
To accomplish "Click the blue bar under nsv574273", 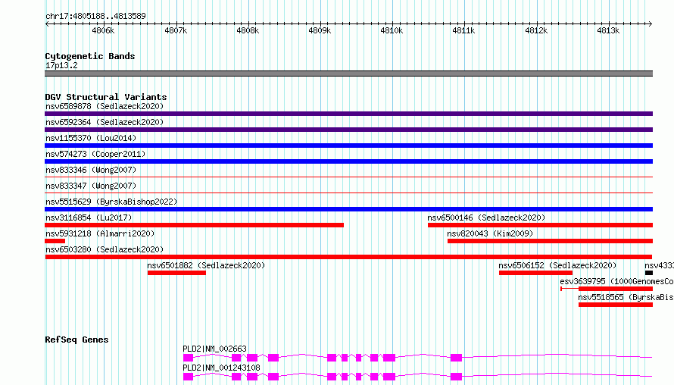I will tap(348, 161).
